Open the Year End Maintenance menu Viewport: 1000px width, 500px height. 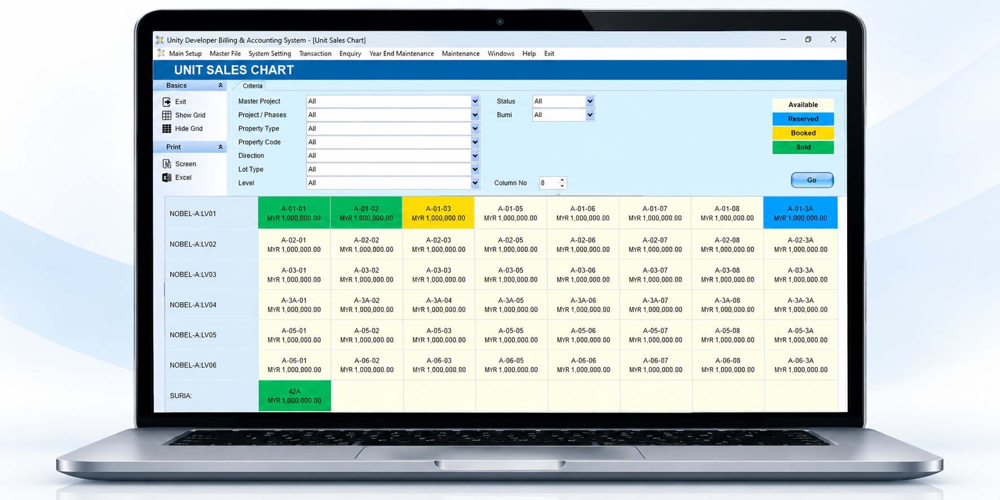tap(401, 54)
